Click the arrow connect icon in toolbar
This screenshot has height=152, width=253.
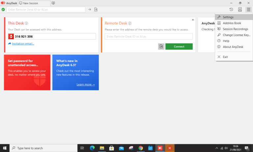tap(90, 10)
